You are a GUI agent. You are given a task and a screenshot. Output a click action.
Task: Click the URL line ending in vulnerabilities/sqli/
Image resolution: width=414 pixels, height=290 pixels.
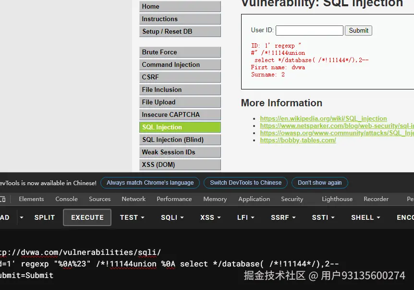(x=80, y=252)
